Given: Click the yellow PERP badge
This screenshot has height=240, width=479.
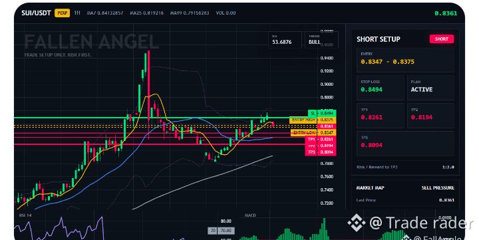Looking at the screenshot, I should coord(63,13).
